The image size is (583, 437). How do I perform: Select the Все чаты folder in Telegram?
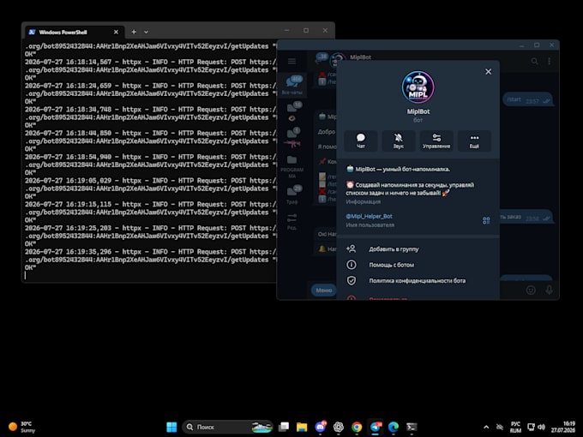coord(292,85)
